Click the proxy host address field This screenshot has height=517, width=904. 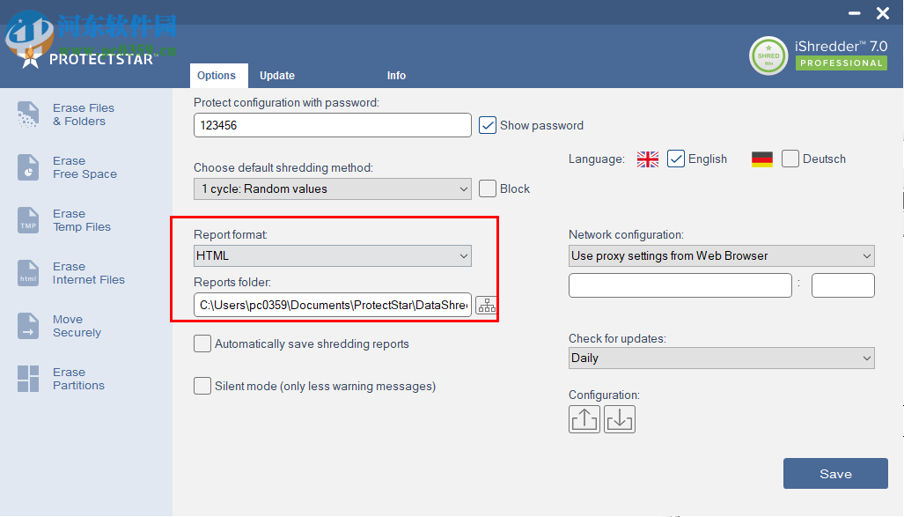click(680, 285)
